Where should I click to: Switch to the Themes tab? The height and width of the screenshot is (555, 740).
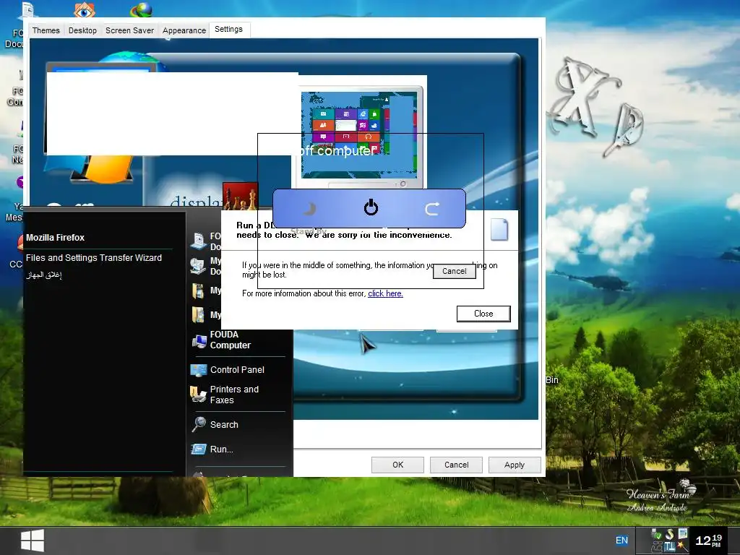click(46, 30)
